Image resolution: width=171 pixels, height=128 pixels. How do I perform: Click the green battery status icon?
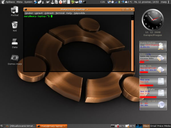point(119,2)
